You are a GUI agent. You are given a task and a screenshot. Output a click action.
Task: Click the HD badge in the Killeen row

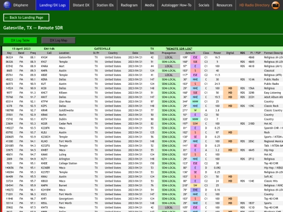[230, 93]
